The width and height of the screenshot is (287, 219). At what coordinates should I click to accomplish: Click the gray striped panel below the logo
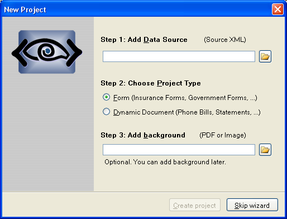(x=48, y=132)
